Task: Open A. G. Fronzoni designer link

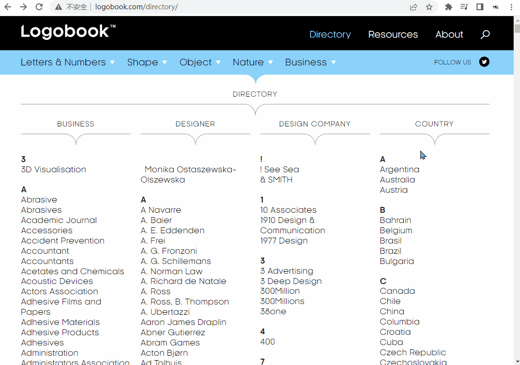Action: 169,251
